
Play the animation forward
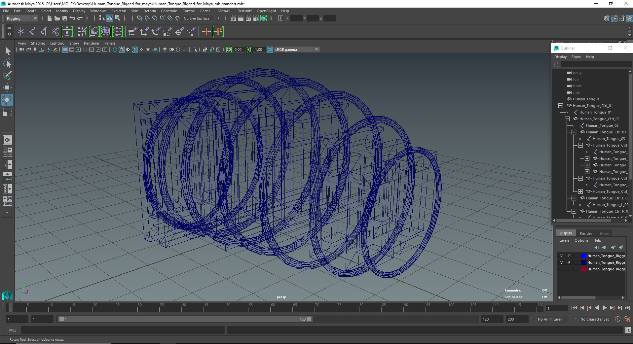[604, 308]
